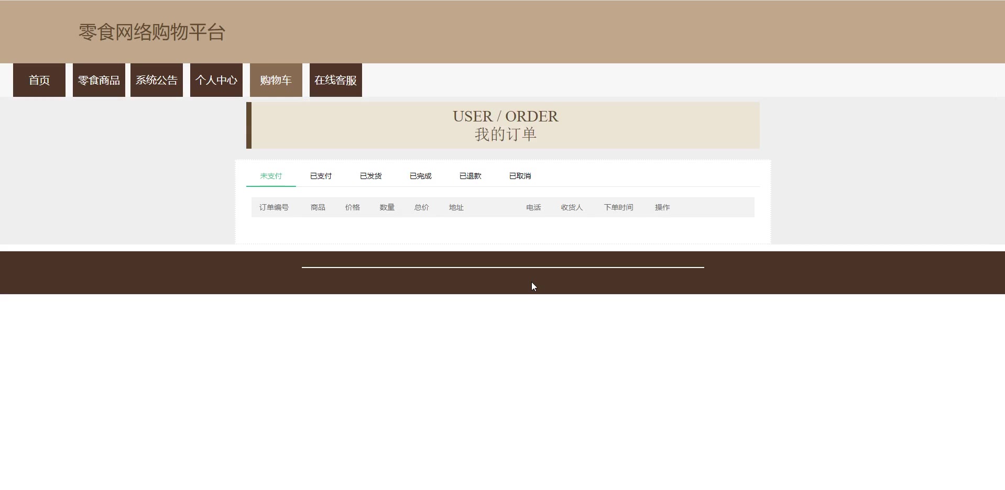Image resolution: width=1005 pixels, height=490 pixels.
Task: Click the 我的订单 page heading
Action: coord(506,135)
